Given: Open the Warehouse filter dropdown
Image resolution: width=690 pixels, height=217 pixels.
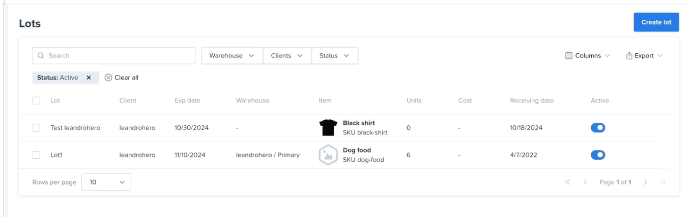Looking at the screenshot, I should pyautogui.click(x=232, y=56).
